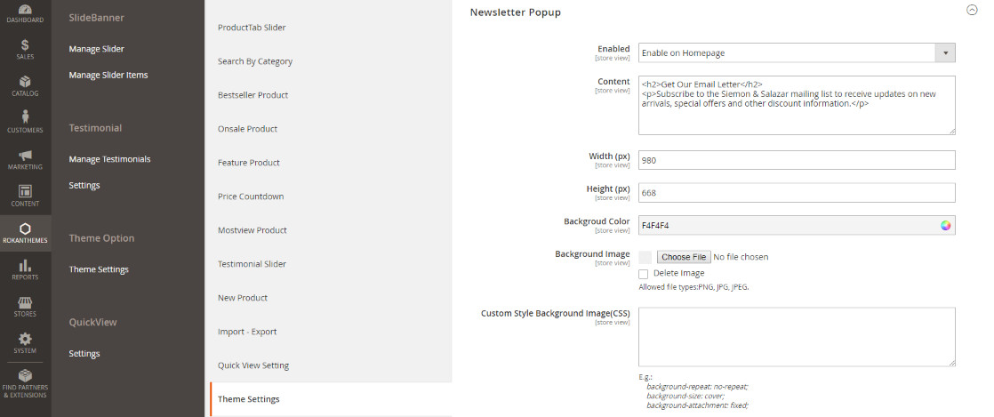Open the Sales dollar icon

26,45
